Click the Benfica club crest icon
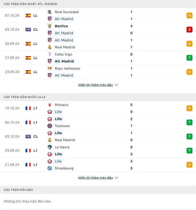Viewport: 196px width, 210px height. click(50, 26)
